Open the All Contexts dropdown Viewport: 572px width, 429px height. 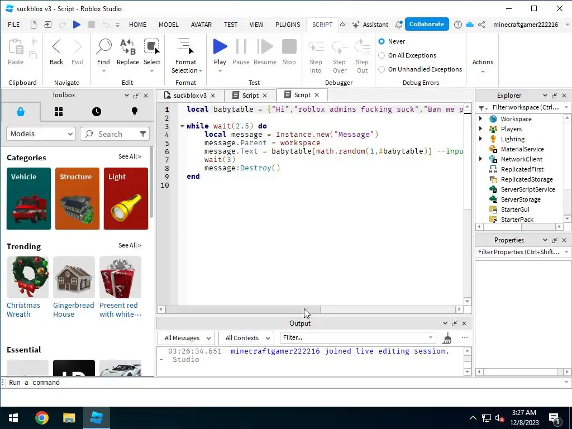click(x=246, y=338)
